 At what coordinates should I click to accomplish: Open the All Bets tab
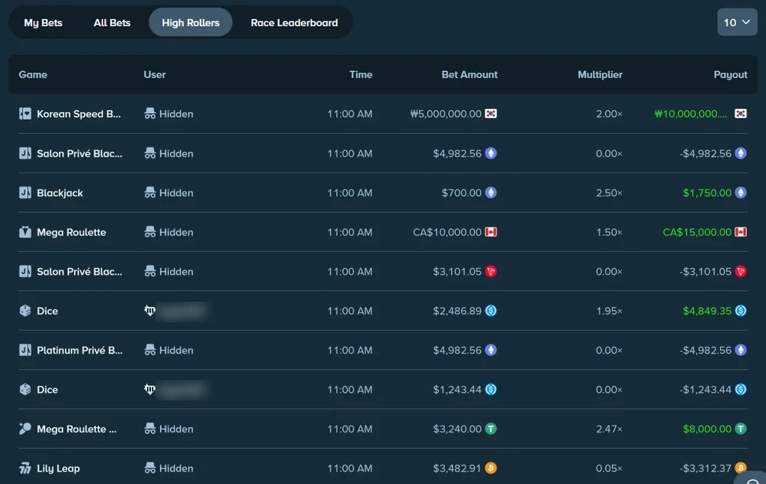(112, 22)
